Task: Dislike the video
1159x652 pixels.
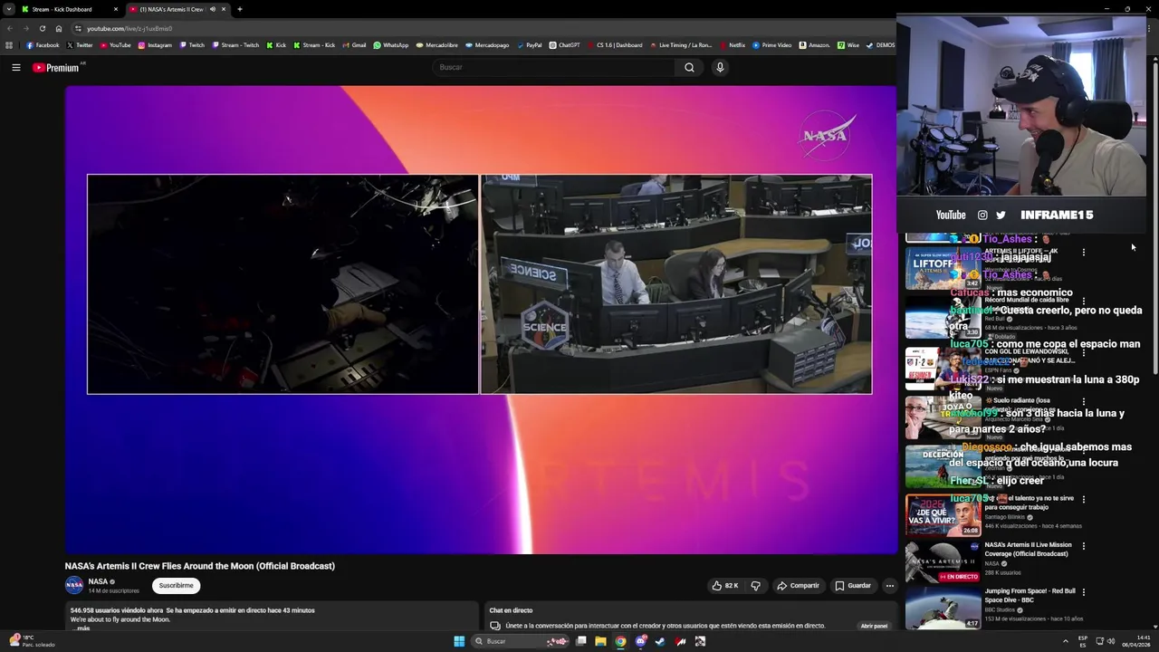Action: (x=755, y=586)
